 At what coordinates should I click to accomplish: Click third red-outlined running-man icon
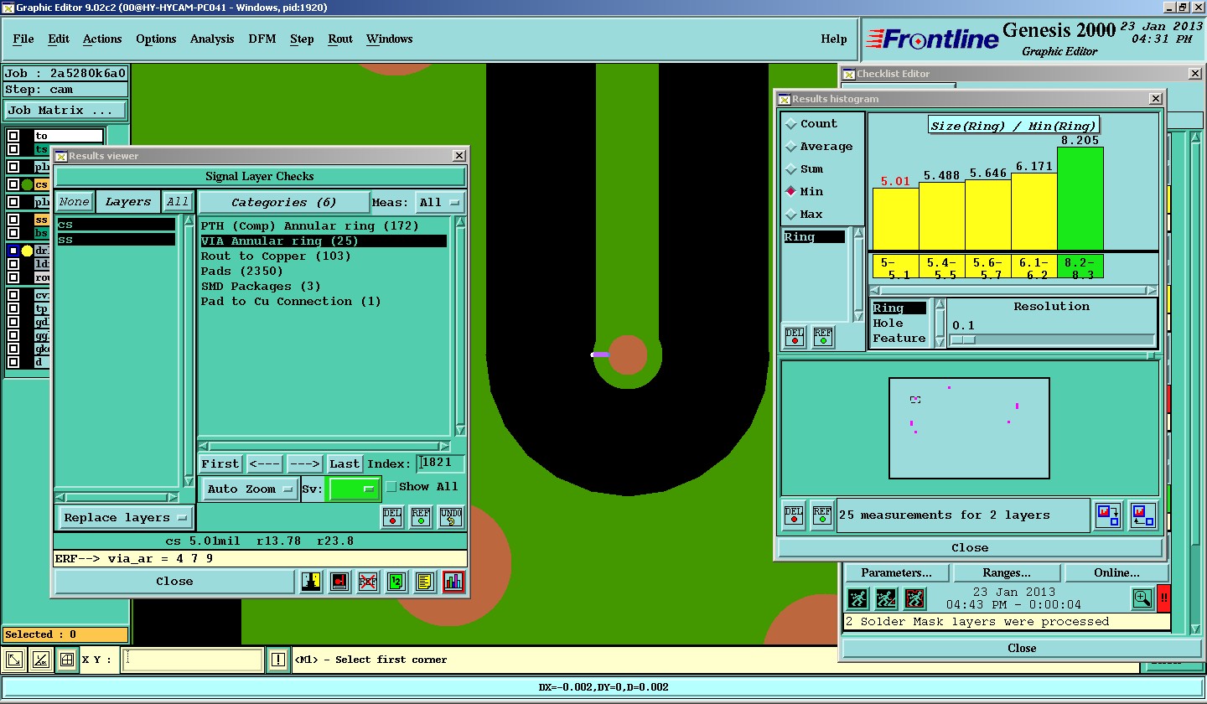tap(914, 598)
